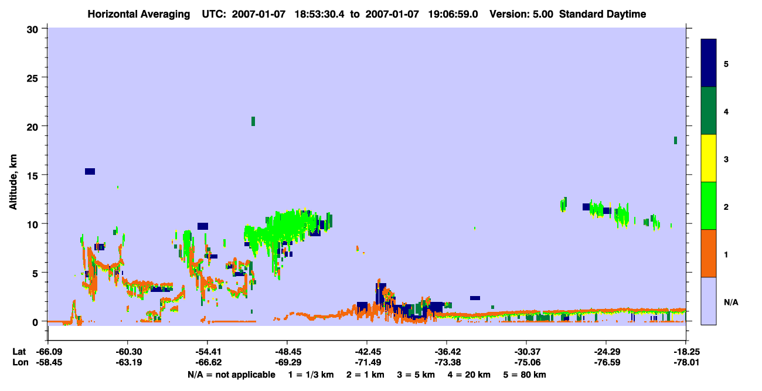Click latitude value -54.41
This screenshot has height=391, width=762.
pos(207,352)
